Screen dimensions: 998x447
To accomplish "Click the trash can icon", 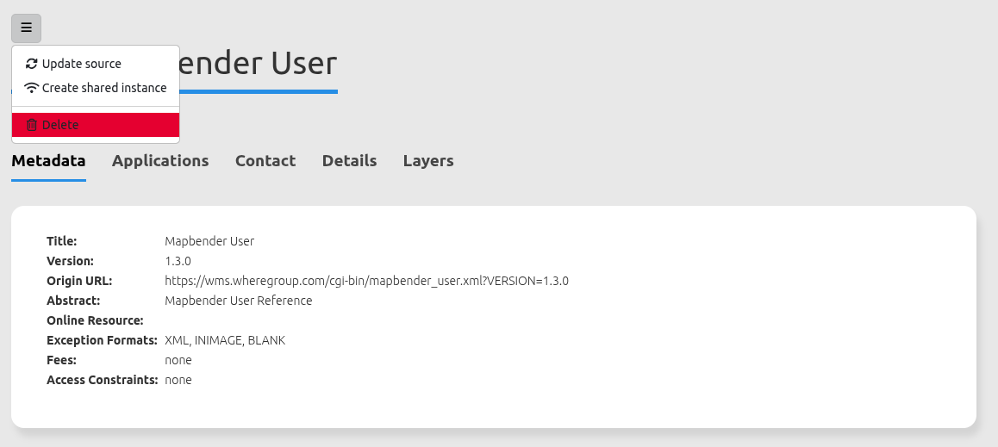I will tap(32, 125).
